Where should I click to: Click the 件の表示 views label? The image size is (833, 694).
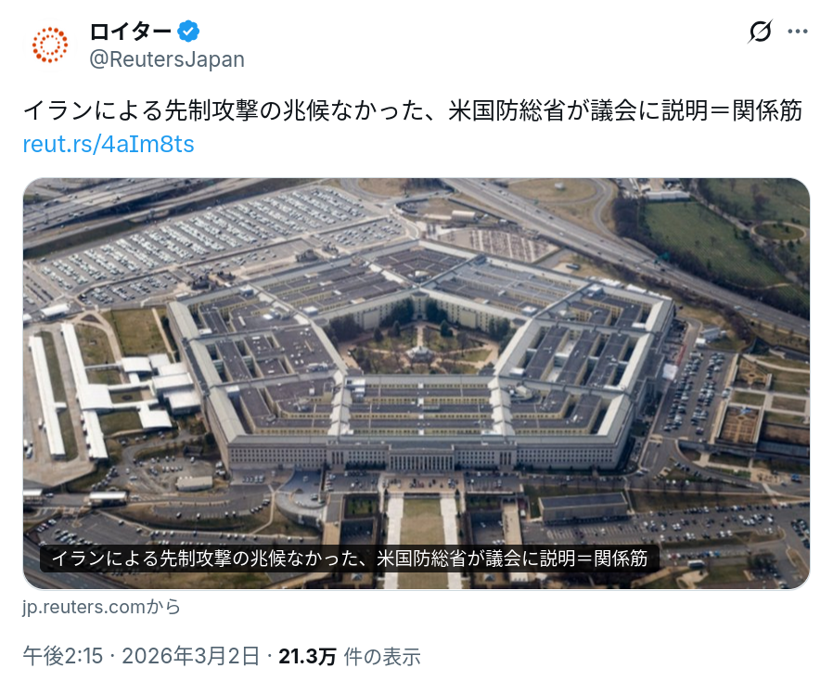coord(382,657)
